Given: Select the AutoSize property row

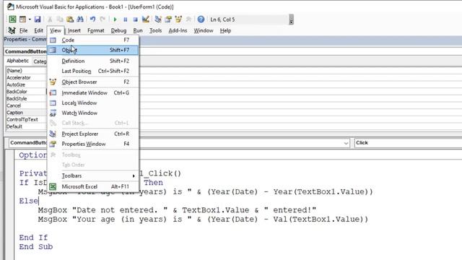Looking at the screenshot, I should 26,84.
